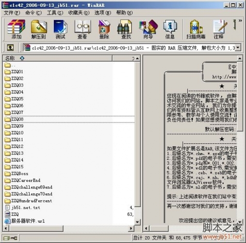Sort by the 名称 column header
The width and height of the screenshot is (246, 243).
pos(57,58)
